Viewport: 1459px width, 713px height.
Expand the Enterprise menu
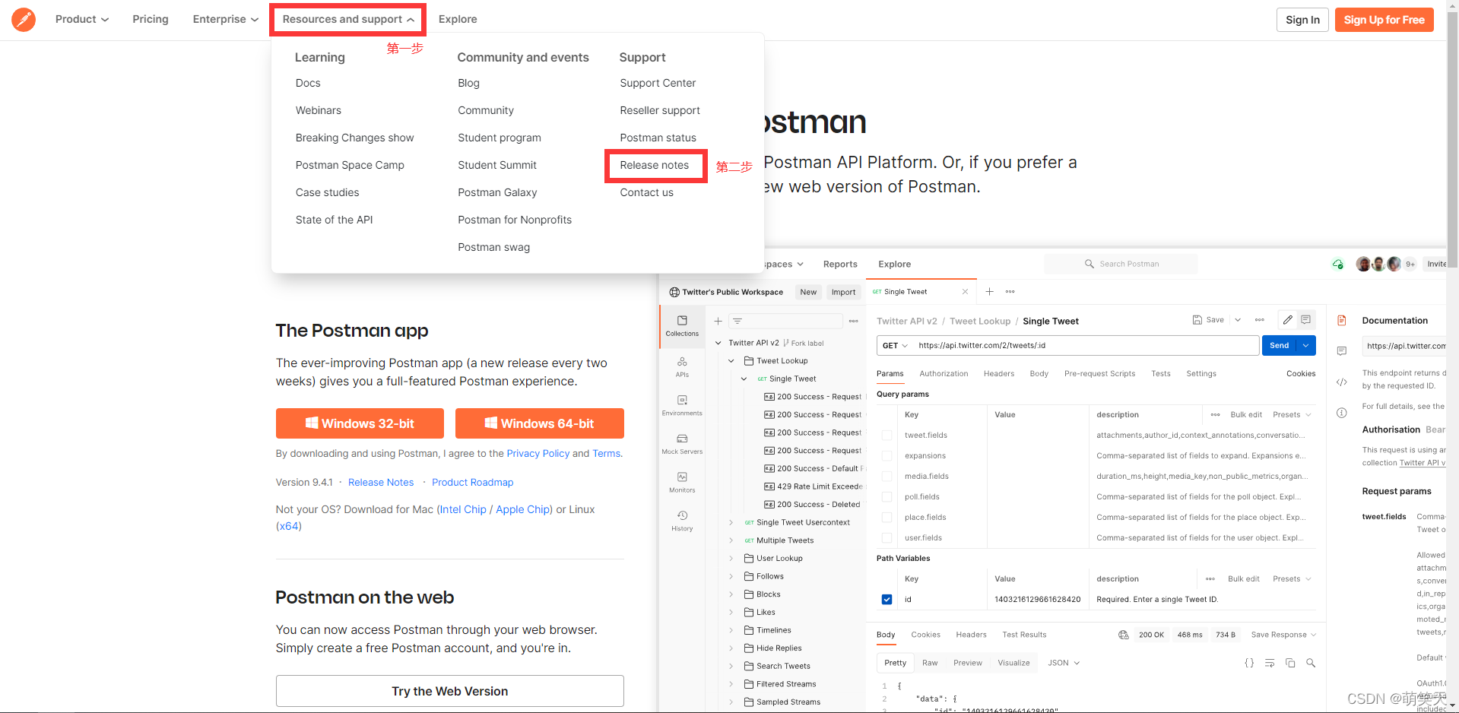coord(225,19)
